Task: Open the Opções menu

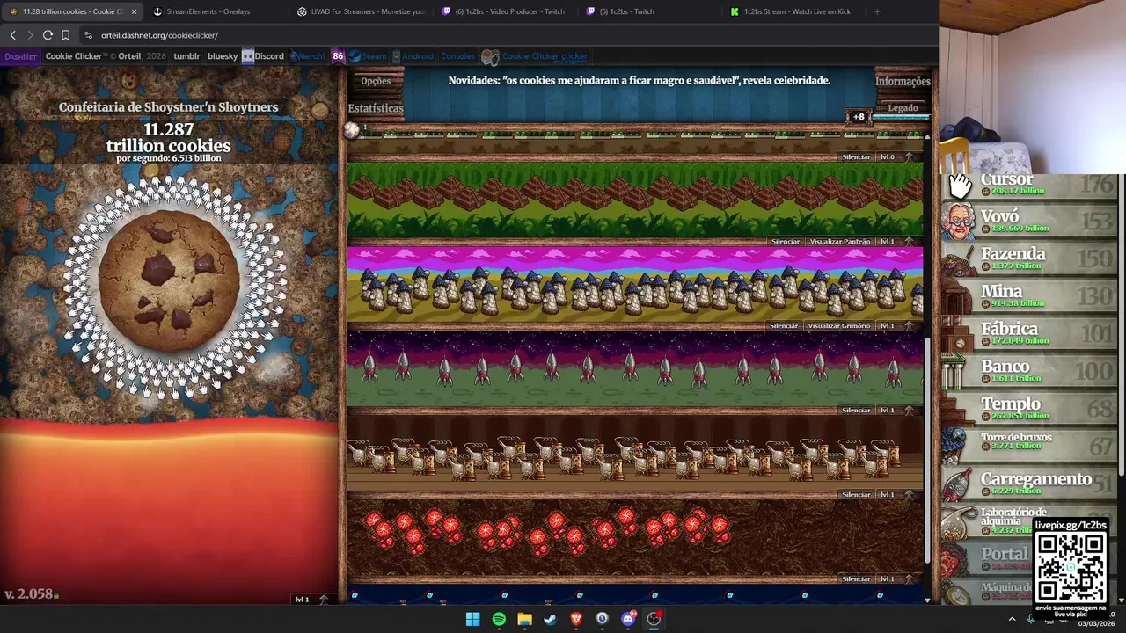Action: click(376, 81)
